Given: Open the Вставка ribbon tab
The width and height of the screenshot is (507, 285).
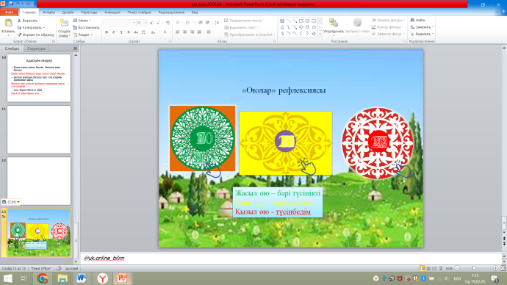Looking at the screenshot, I should [x=48, y=12].
